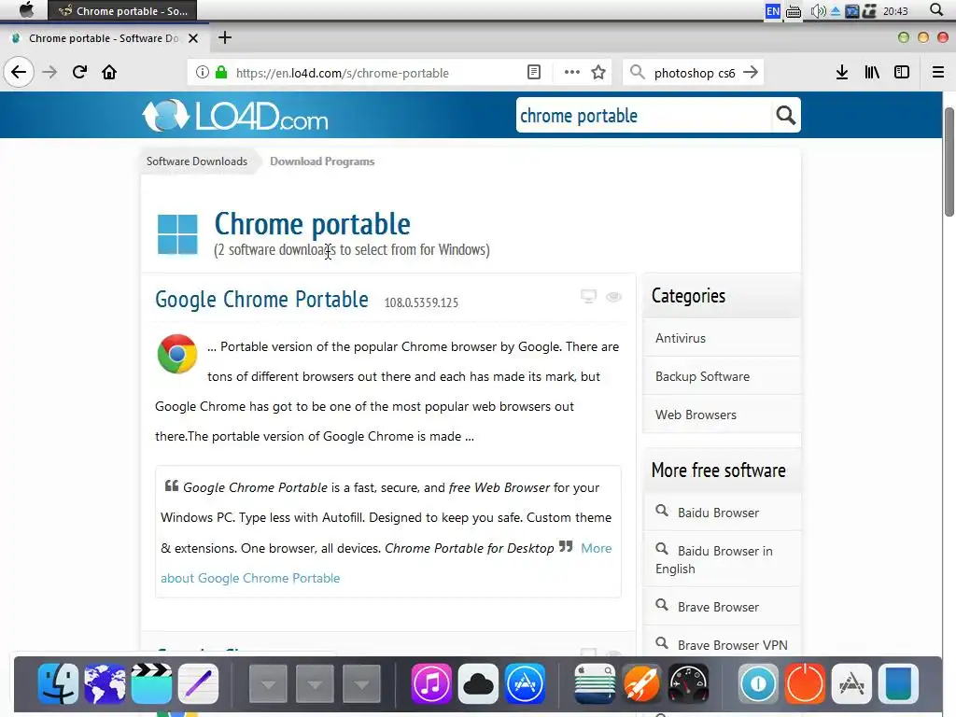Open the Backup Software category
956x717 pixels.
702,377
